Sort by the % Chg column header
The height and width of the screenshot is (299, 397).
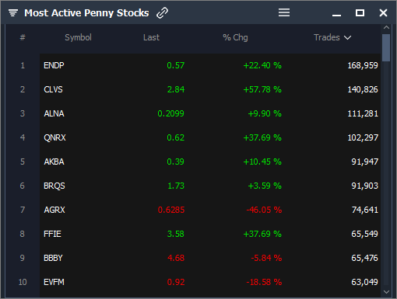tap(235, 37)
